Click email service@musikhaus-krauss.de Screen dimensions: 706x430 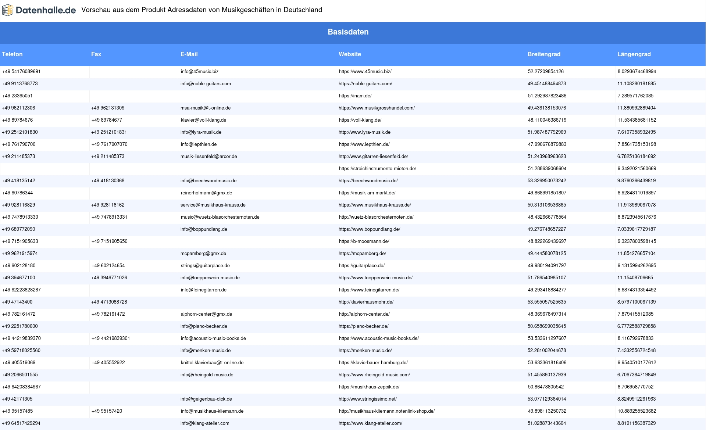[213, 205]
